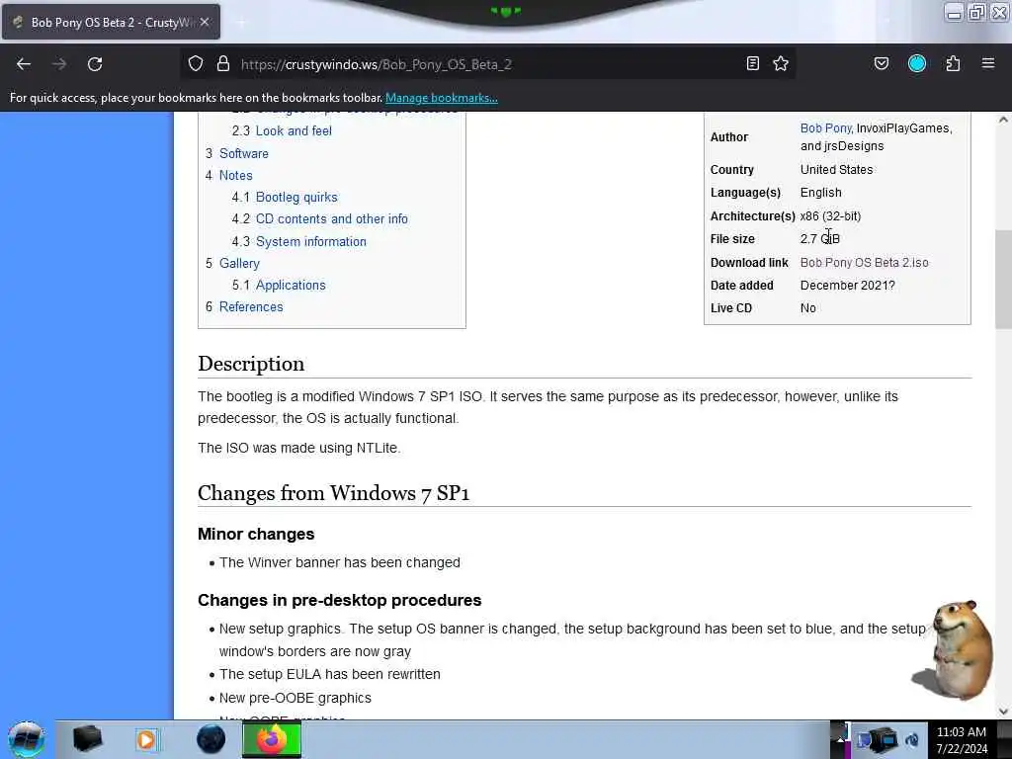Screen dimensions: 1012x759
Task: Click the English language value
Action: [821, 193]
